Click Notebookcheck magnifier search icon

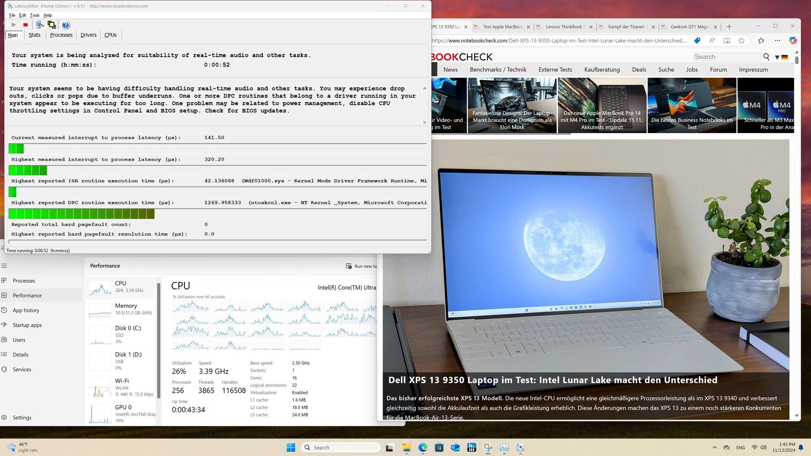(766, 57)
